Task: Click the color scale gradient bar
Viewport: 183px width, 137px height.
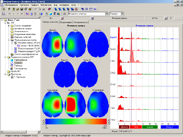Action: click(x=76, y=121)
